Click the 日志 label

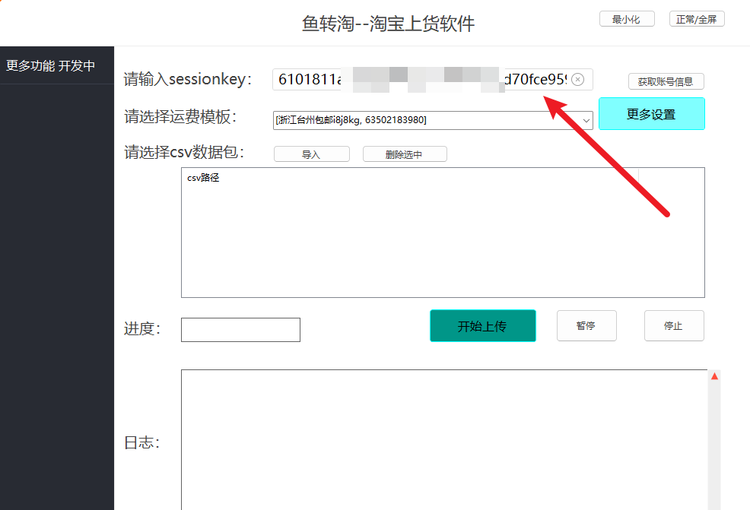[141, 442]
